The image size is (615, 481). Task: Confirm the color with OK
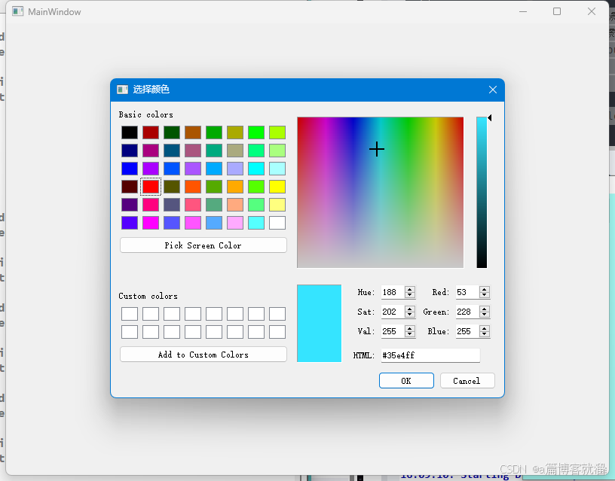(x=406, y=381)
